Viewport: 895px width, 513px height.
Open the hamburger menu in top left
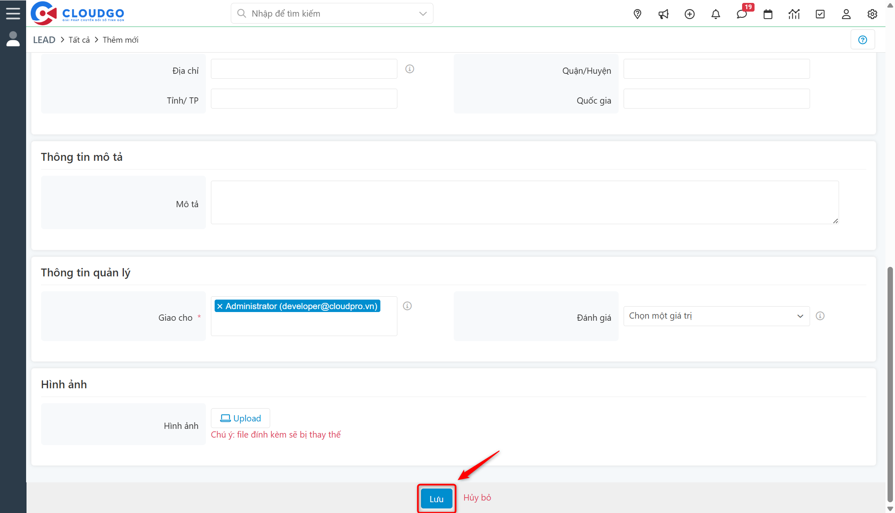tap(13, 13)
